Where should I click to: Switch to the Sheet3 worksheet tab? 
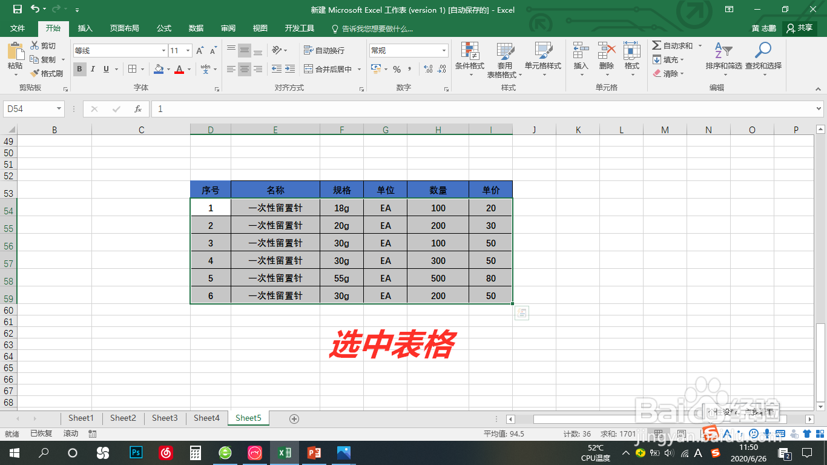click(x=164, y=418)
